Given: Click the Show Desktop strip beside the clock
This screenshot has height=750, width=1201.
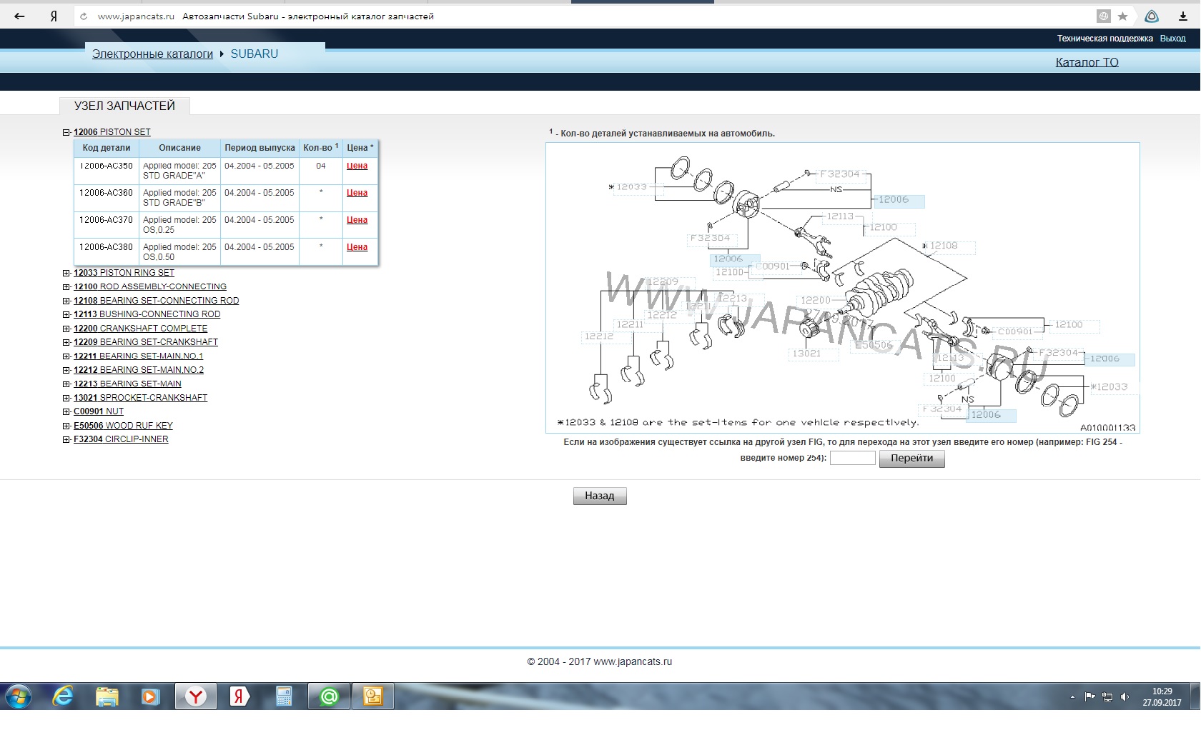Looking at the screenshot, I should click(x=1195, y=696).
